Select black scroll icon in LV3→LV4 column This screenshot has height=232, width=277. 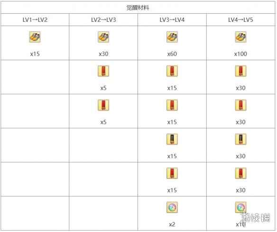coord(172,139)
